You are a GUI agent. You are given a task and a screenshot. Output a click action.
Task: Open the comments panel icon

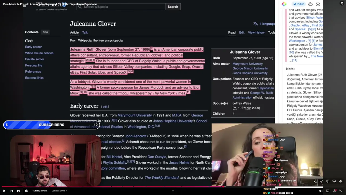click(x=327, y=181)
